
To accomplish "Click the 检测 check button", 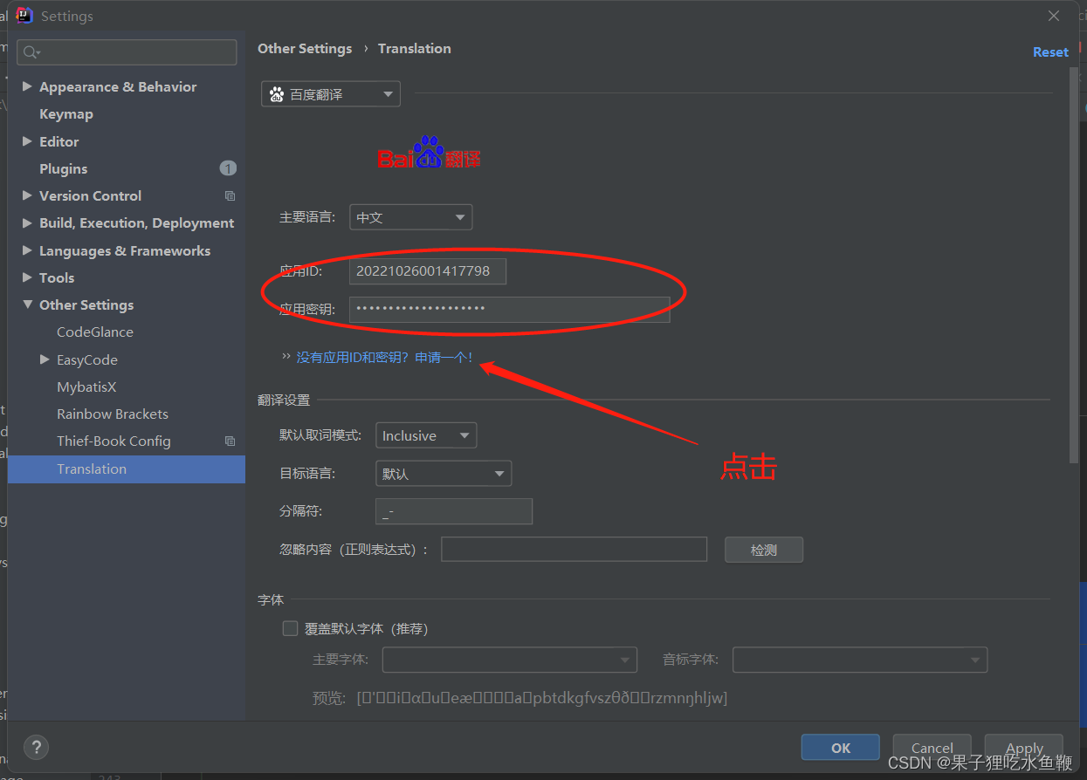I will coord(764,550).
